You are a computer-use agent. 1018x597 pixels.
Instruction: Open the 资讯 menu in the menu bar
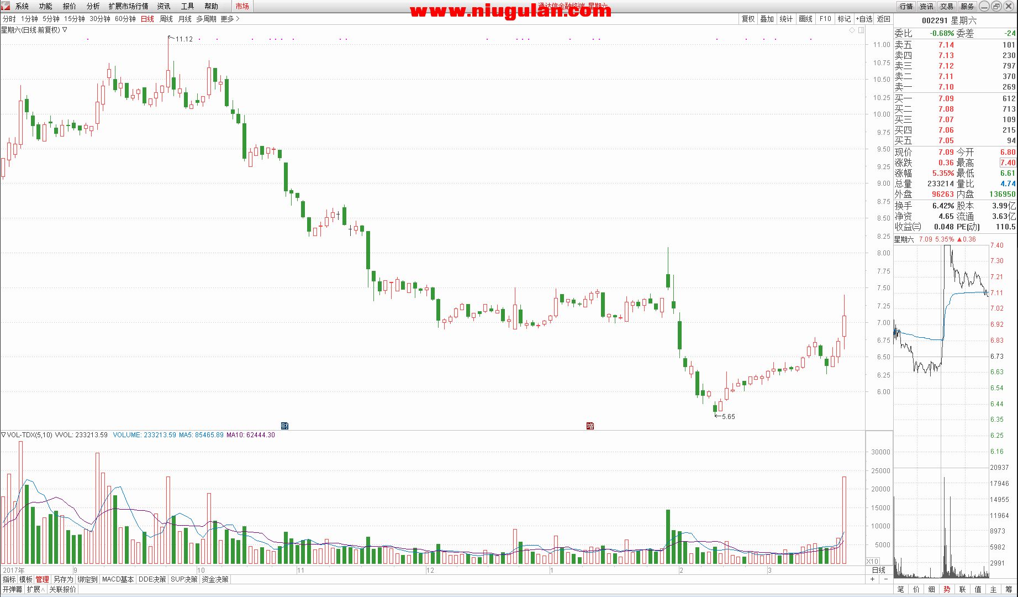pos(163,6)
